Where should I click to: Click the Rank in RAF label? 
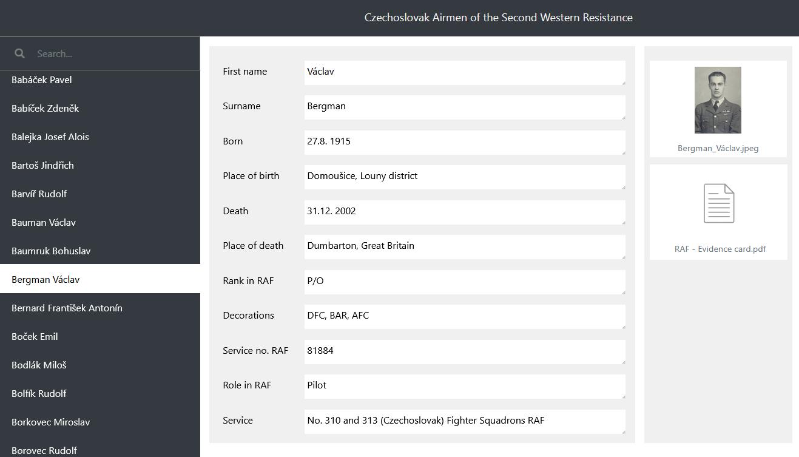(248, 280)
